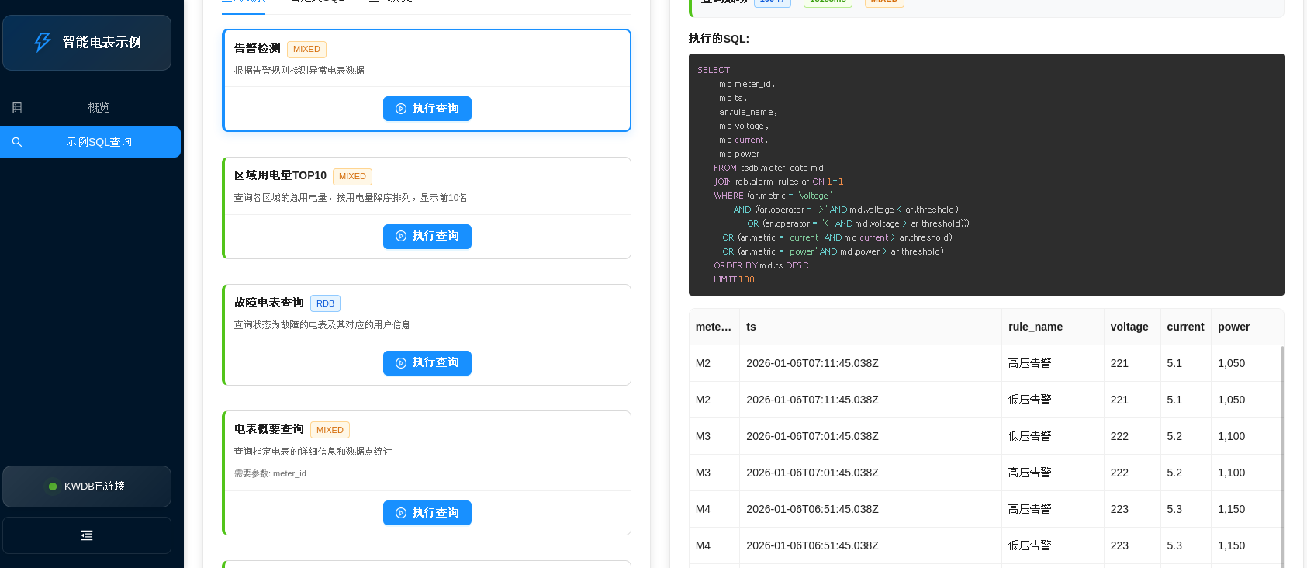Collapse sidebar using bottom fold icon
1307x568 pixels.
click(87, 535)
